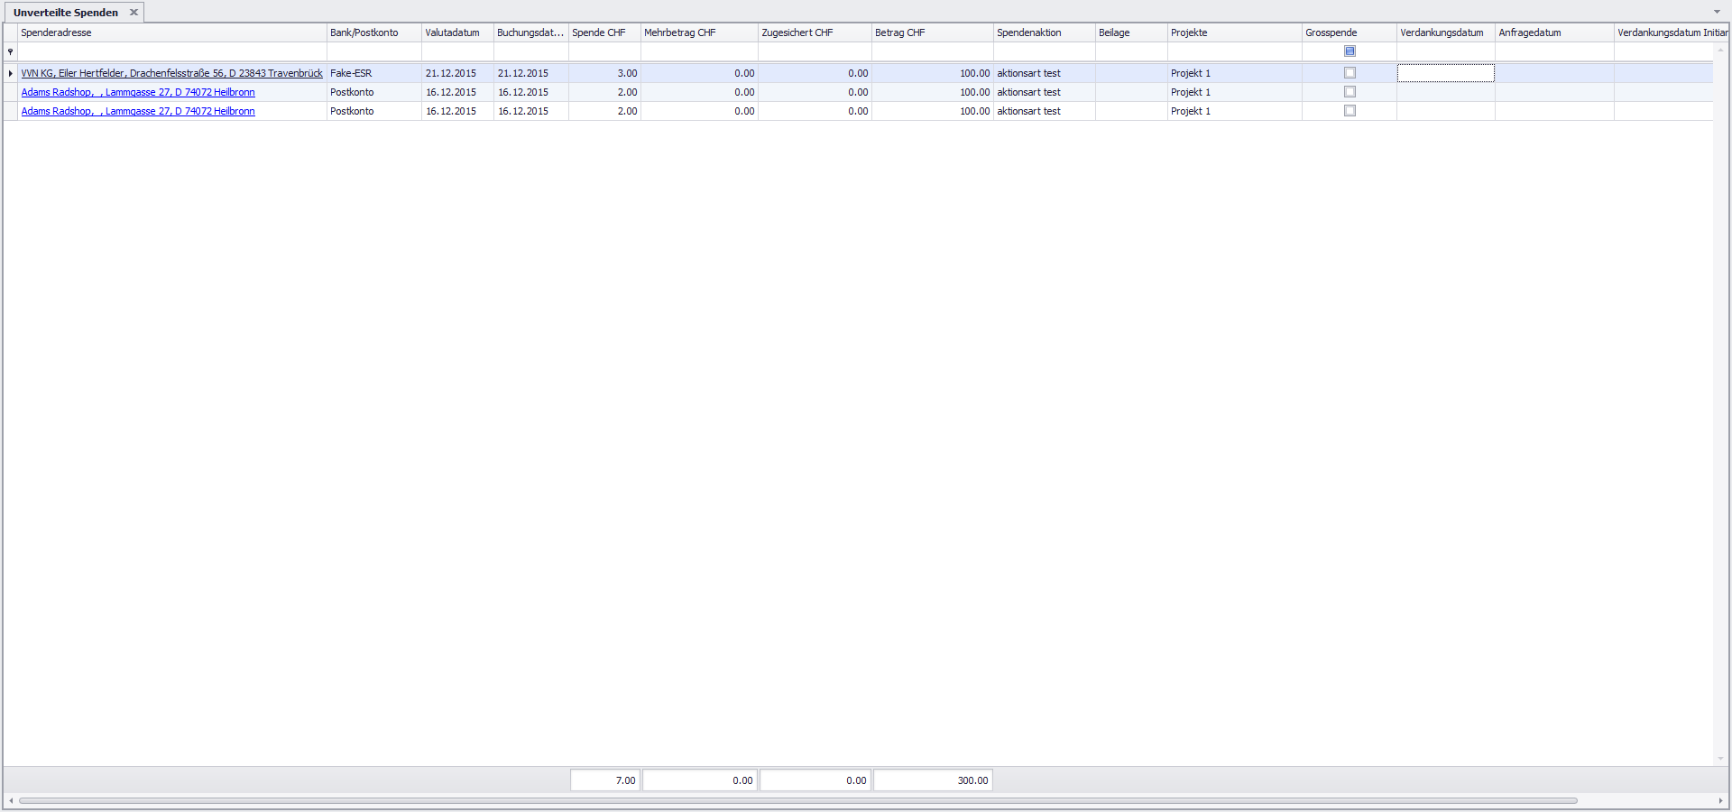Click the filter row funnel icon
This screenshot has width=1732, height=812.
pyautogui.click(x=10, y=52)
